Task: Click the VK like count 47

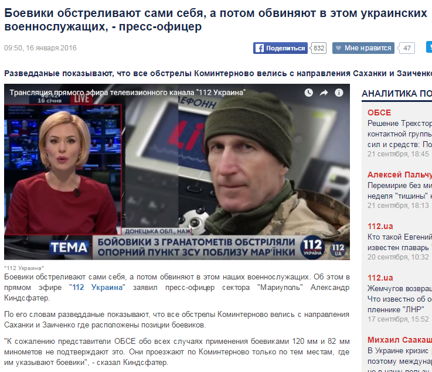Action: click(407, 48)
